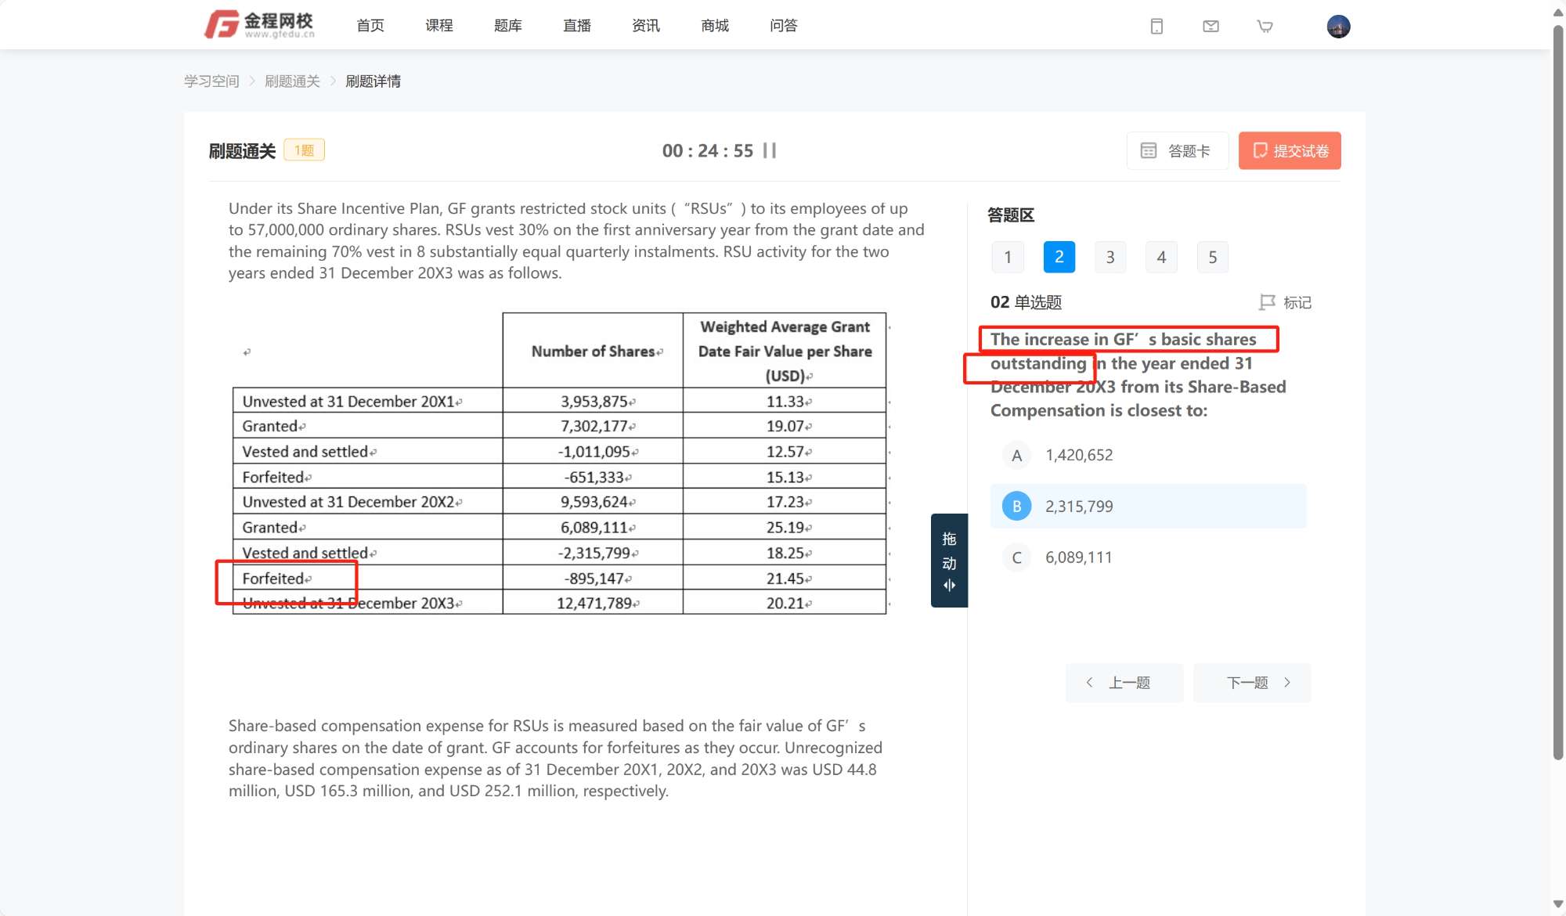1566x916 pixels.
Task: Open the mail envelope icon
Action: (1211, 27)
